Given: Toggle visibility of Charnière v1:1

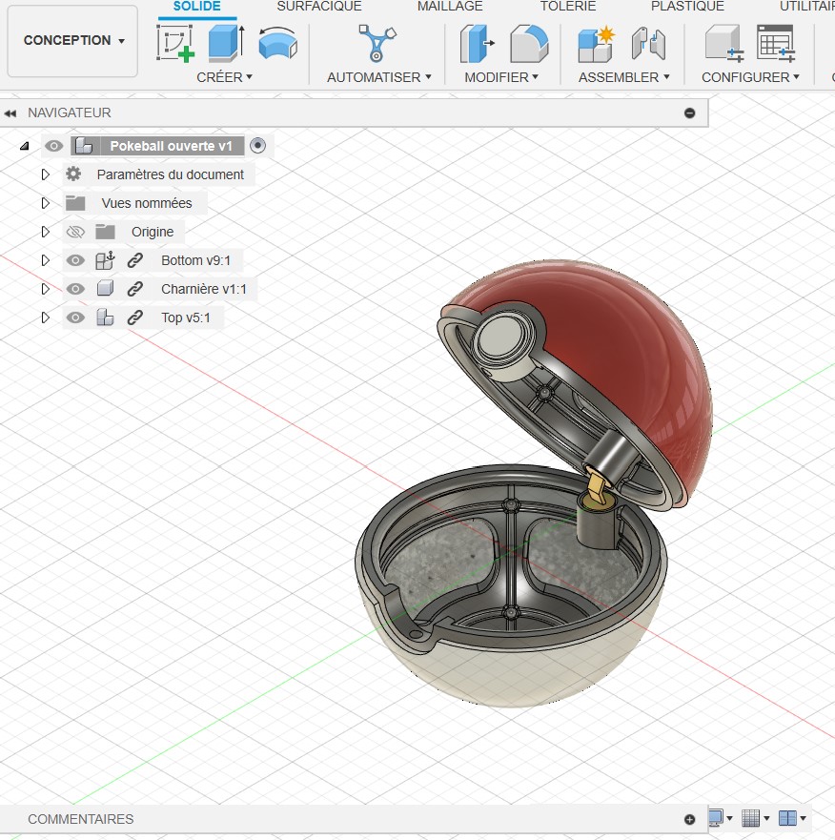Looking at the screenshot, I should pyautogui.click(x=75, y=289).
